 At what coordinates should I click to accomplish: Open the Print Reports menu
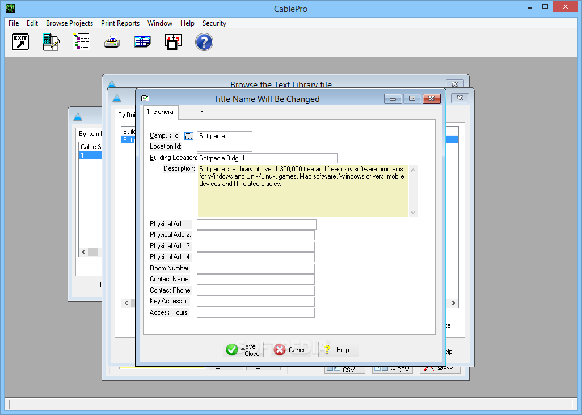[120, 23]
